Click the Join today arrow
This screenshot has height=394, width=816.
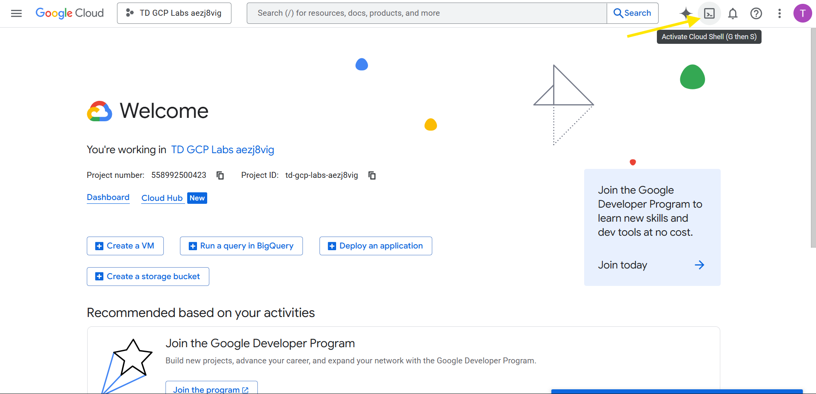coord(699,265)
